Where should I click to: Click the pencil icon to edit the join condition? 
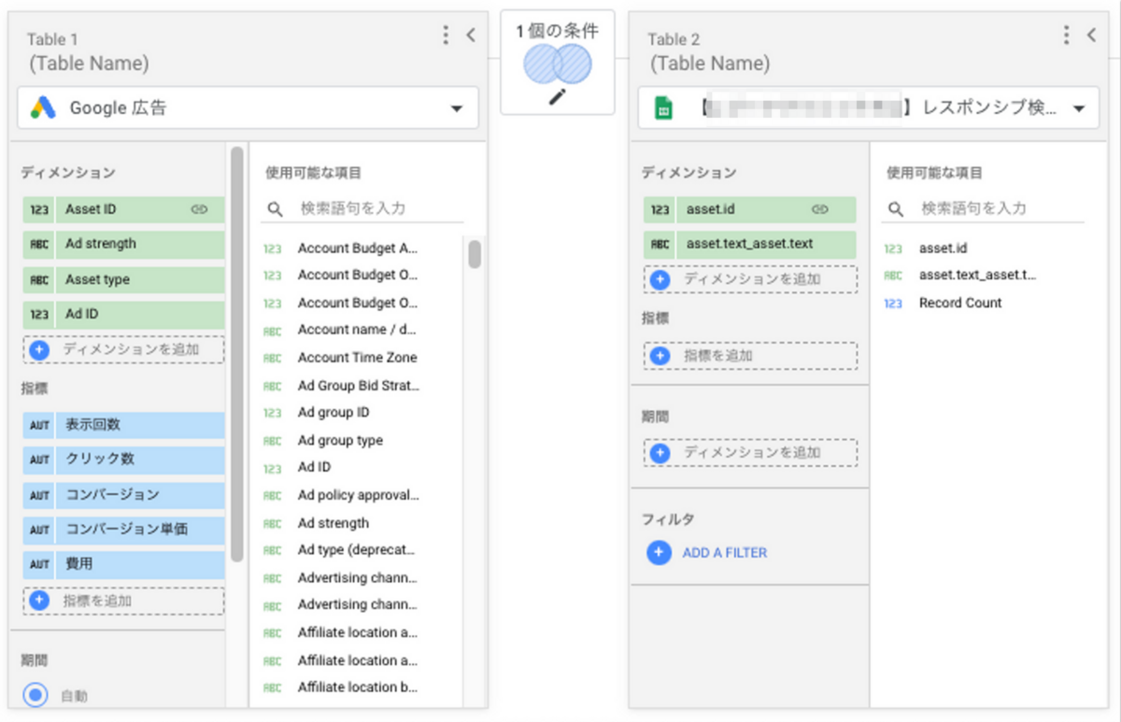(557, 95)
